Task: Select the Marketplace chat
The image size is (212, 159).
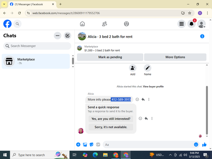Action: click(36, 61)
